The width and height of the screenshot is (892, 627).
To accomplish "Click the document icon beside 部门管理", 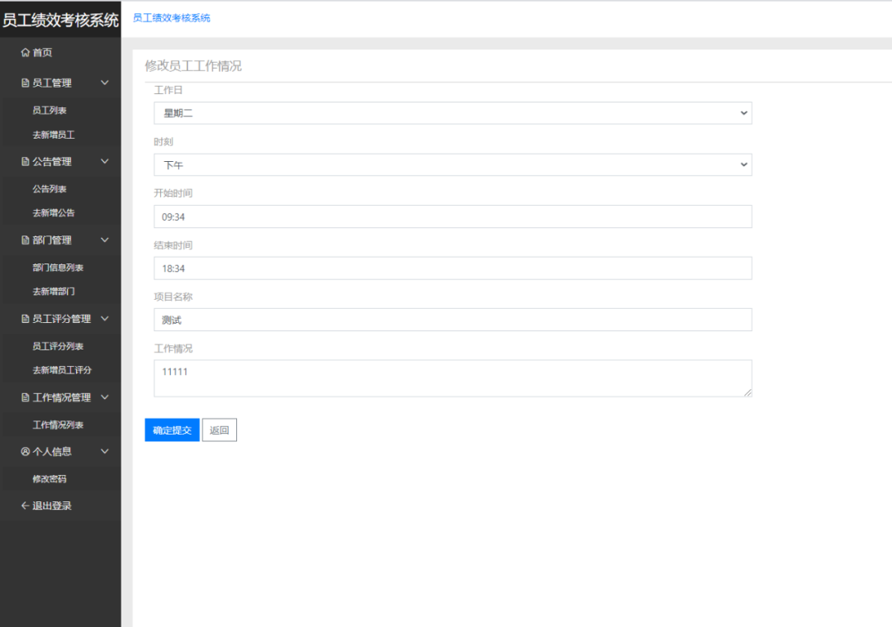I will click(26, 240).
